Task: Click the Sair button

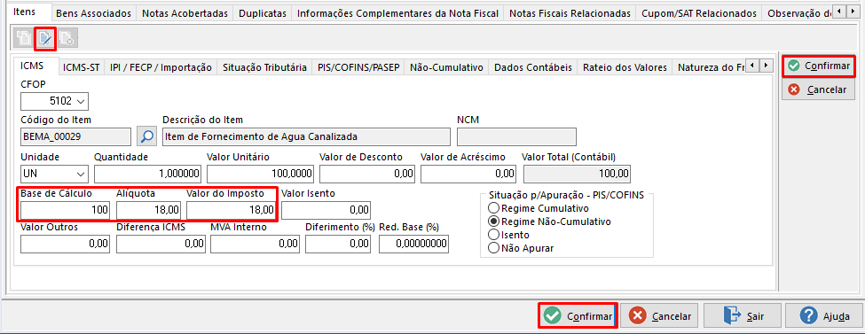Action: [743, 315]
